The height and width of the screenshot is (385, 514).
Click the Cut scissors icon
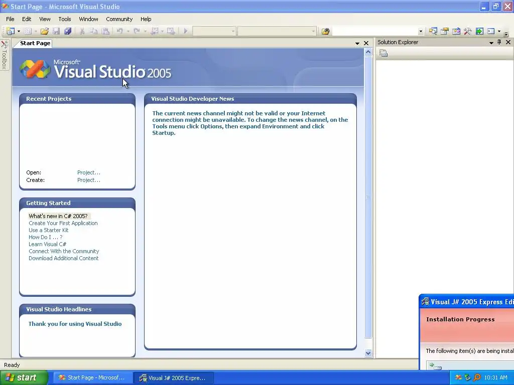click(82, 31)
